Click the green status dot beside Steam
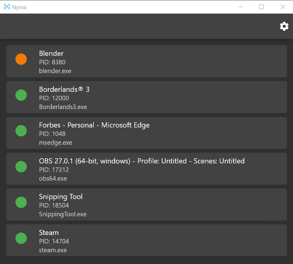Image resolution: width=293 pixels, height=264 pixels. (21, 238)
